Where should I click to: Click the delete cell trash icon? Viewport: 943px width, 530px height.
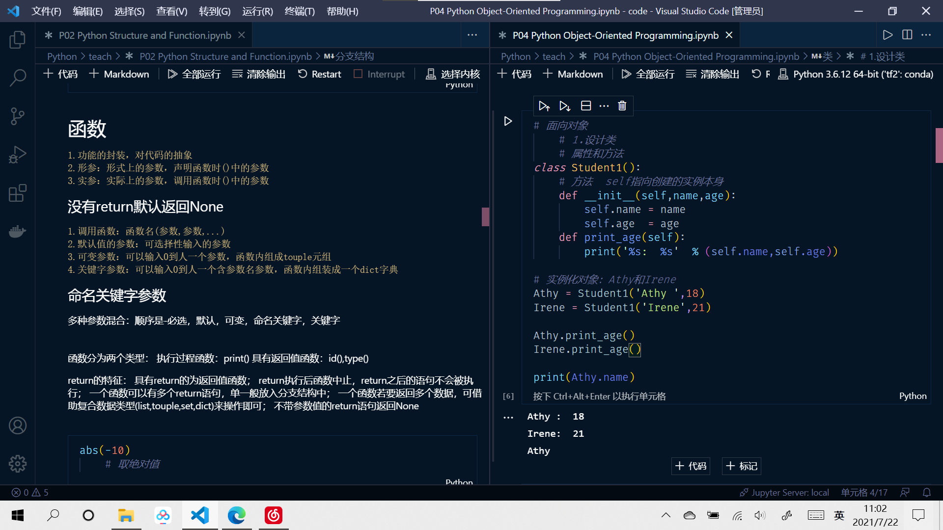click(x=622, y=106)
